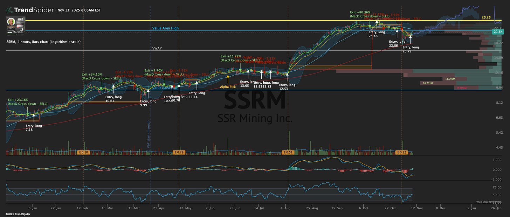
Task: Click the white arrow above Entry long 7.18
Action: (x=34, y=117)
